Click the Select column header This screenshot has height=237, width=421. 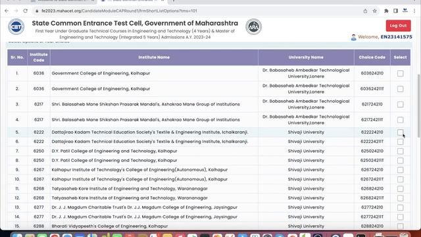pos(400,57)
